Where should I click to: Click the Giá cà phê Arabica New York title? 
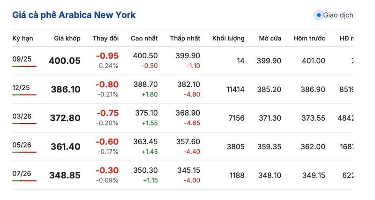point(74,15)
